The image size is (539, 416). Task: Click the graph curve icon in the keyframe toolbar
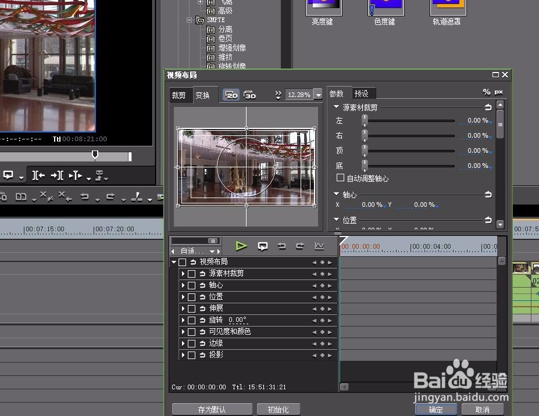click(x=319, y=246)
